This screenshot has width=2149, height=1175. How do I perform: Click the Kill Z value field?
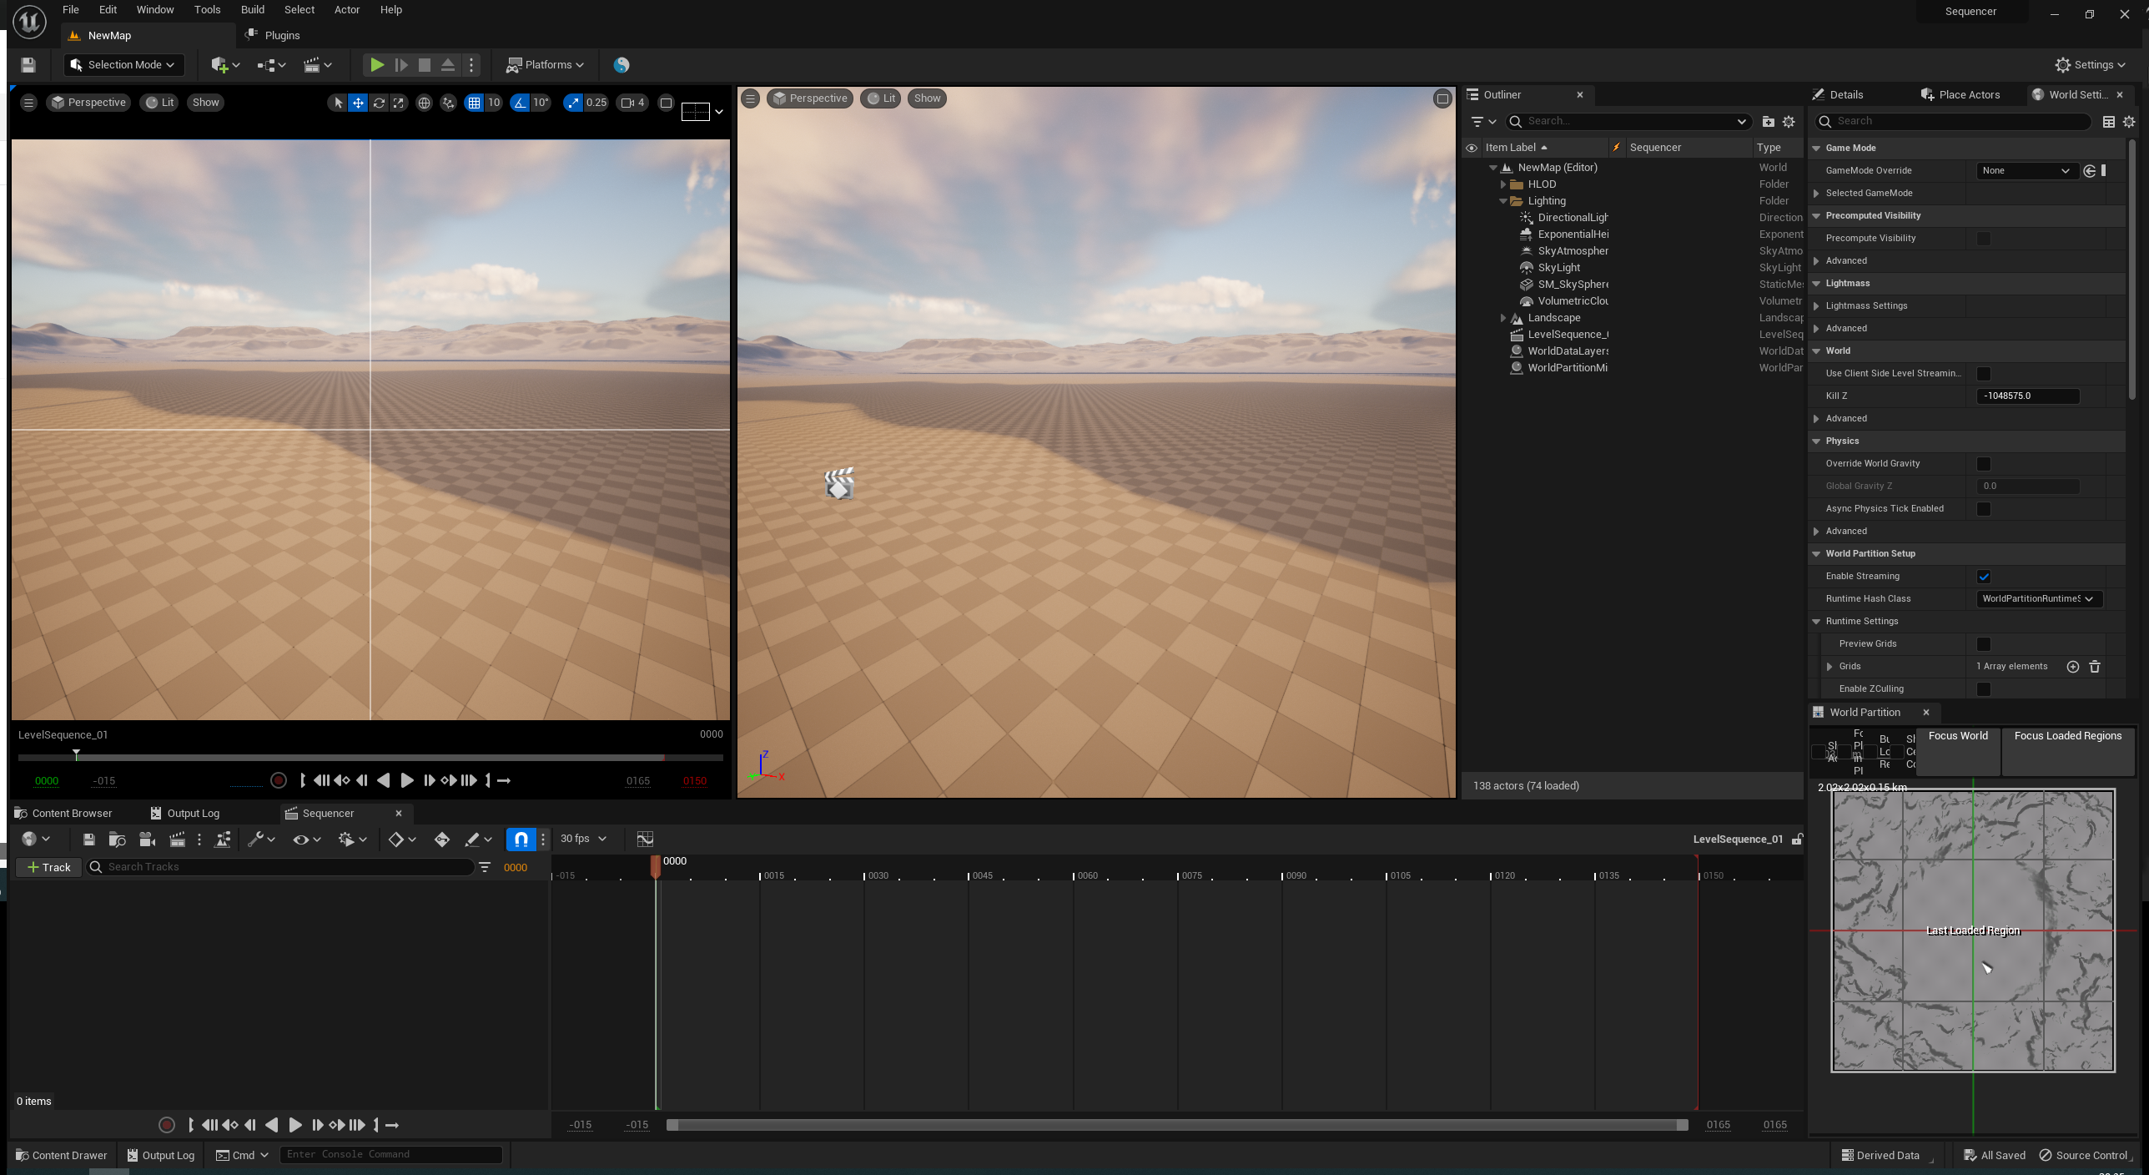(x=2027, y=396)
